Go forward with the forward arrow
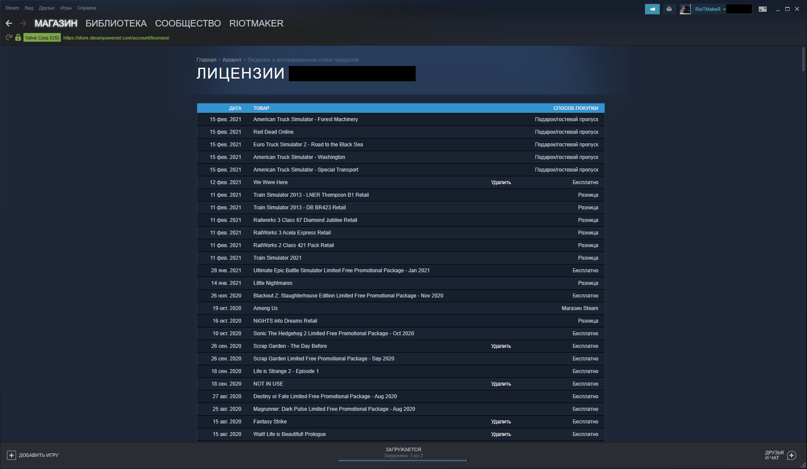This screenshot has height=469, width=807. coord(23,23)
